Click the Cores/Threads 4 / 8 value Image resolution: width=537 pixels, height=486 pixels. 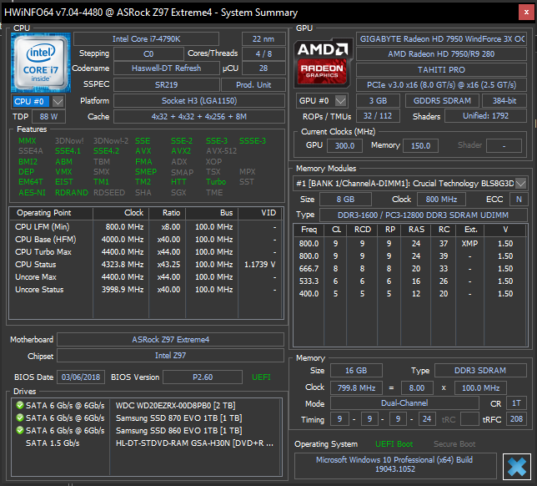click(263, 53)
